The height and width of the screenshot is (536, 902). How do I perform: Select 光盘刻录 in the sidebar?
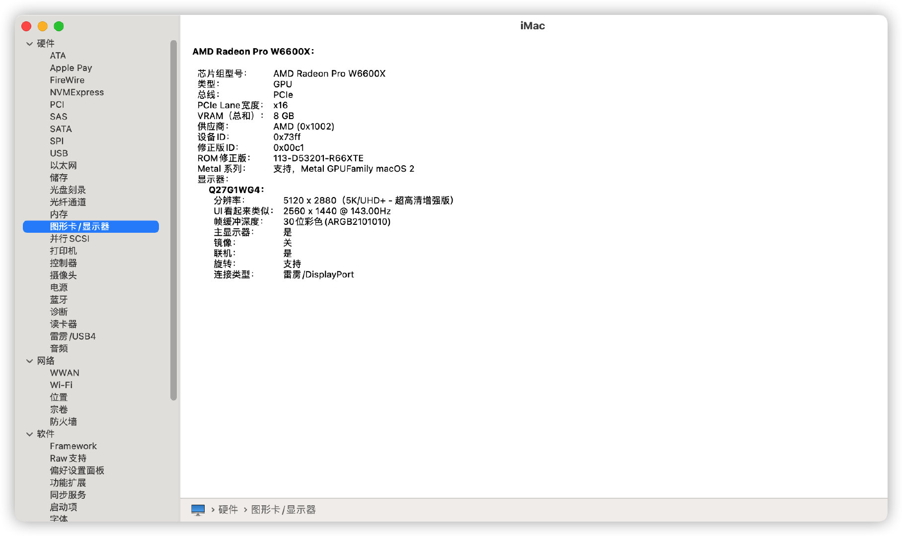[x=68, y=190]
